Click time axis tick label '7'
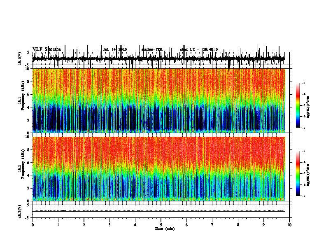The image size is (326, 252). pyautogui.click(x=212, y=225)
